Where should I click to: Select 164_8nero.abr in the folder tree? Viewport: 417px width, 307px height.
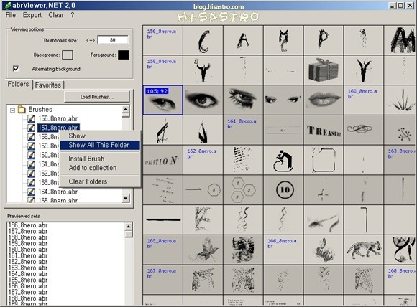(58, 192)
